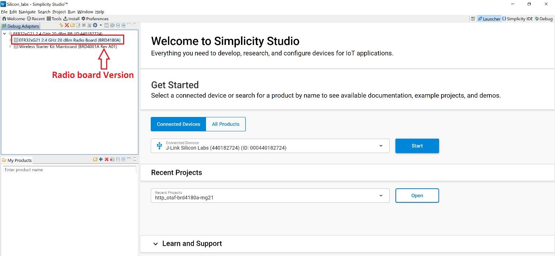This screenshot has width=555, height=256.
Task: Click the gear settings icon in Debug Adapters
Action: click(x=95, y=25)
